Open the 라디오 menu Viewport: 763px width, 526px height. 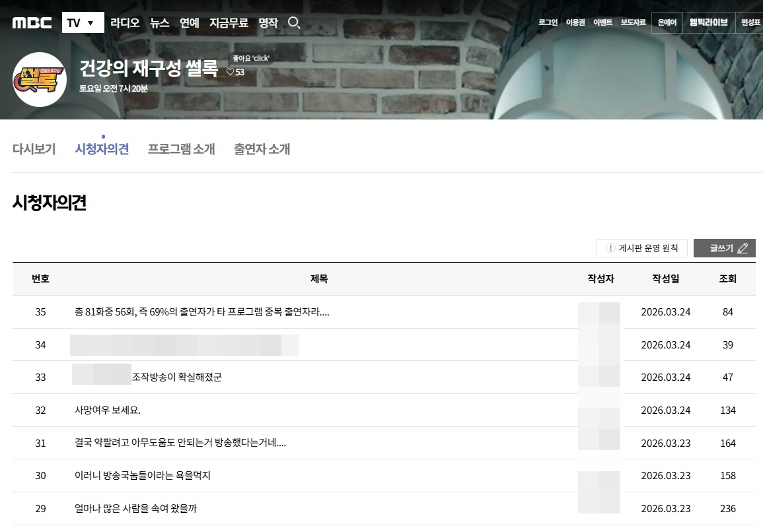125,23
